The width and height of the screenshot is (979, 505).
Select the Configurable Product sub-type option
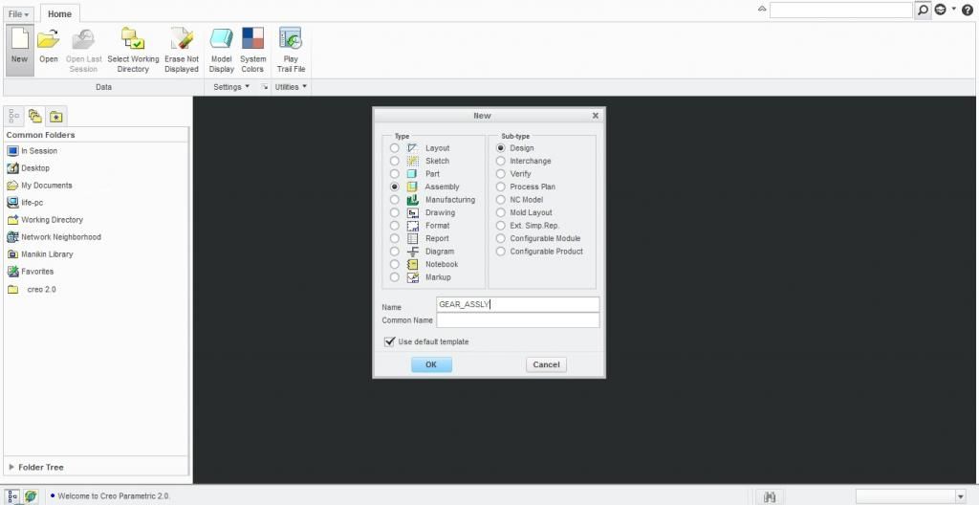click(x=500, y=252)
